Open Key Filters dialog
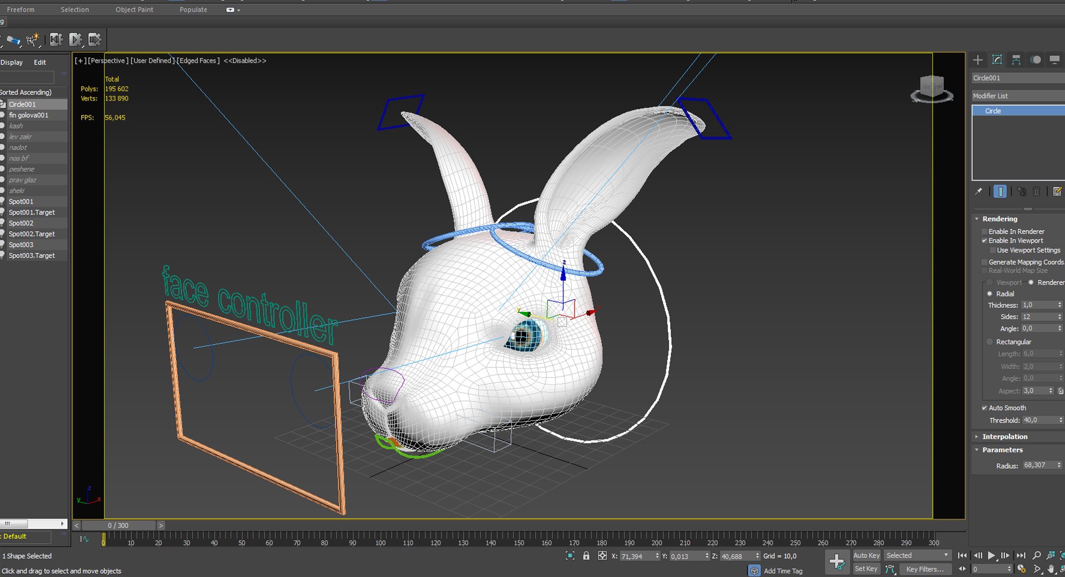The image size is (1065, 577). point(925,569)
